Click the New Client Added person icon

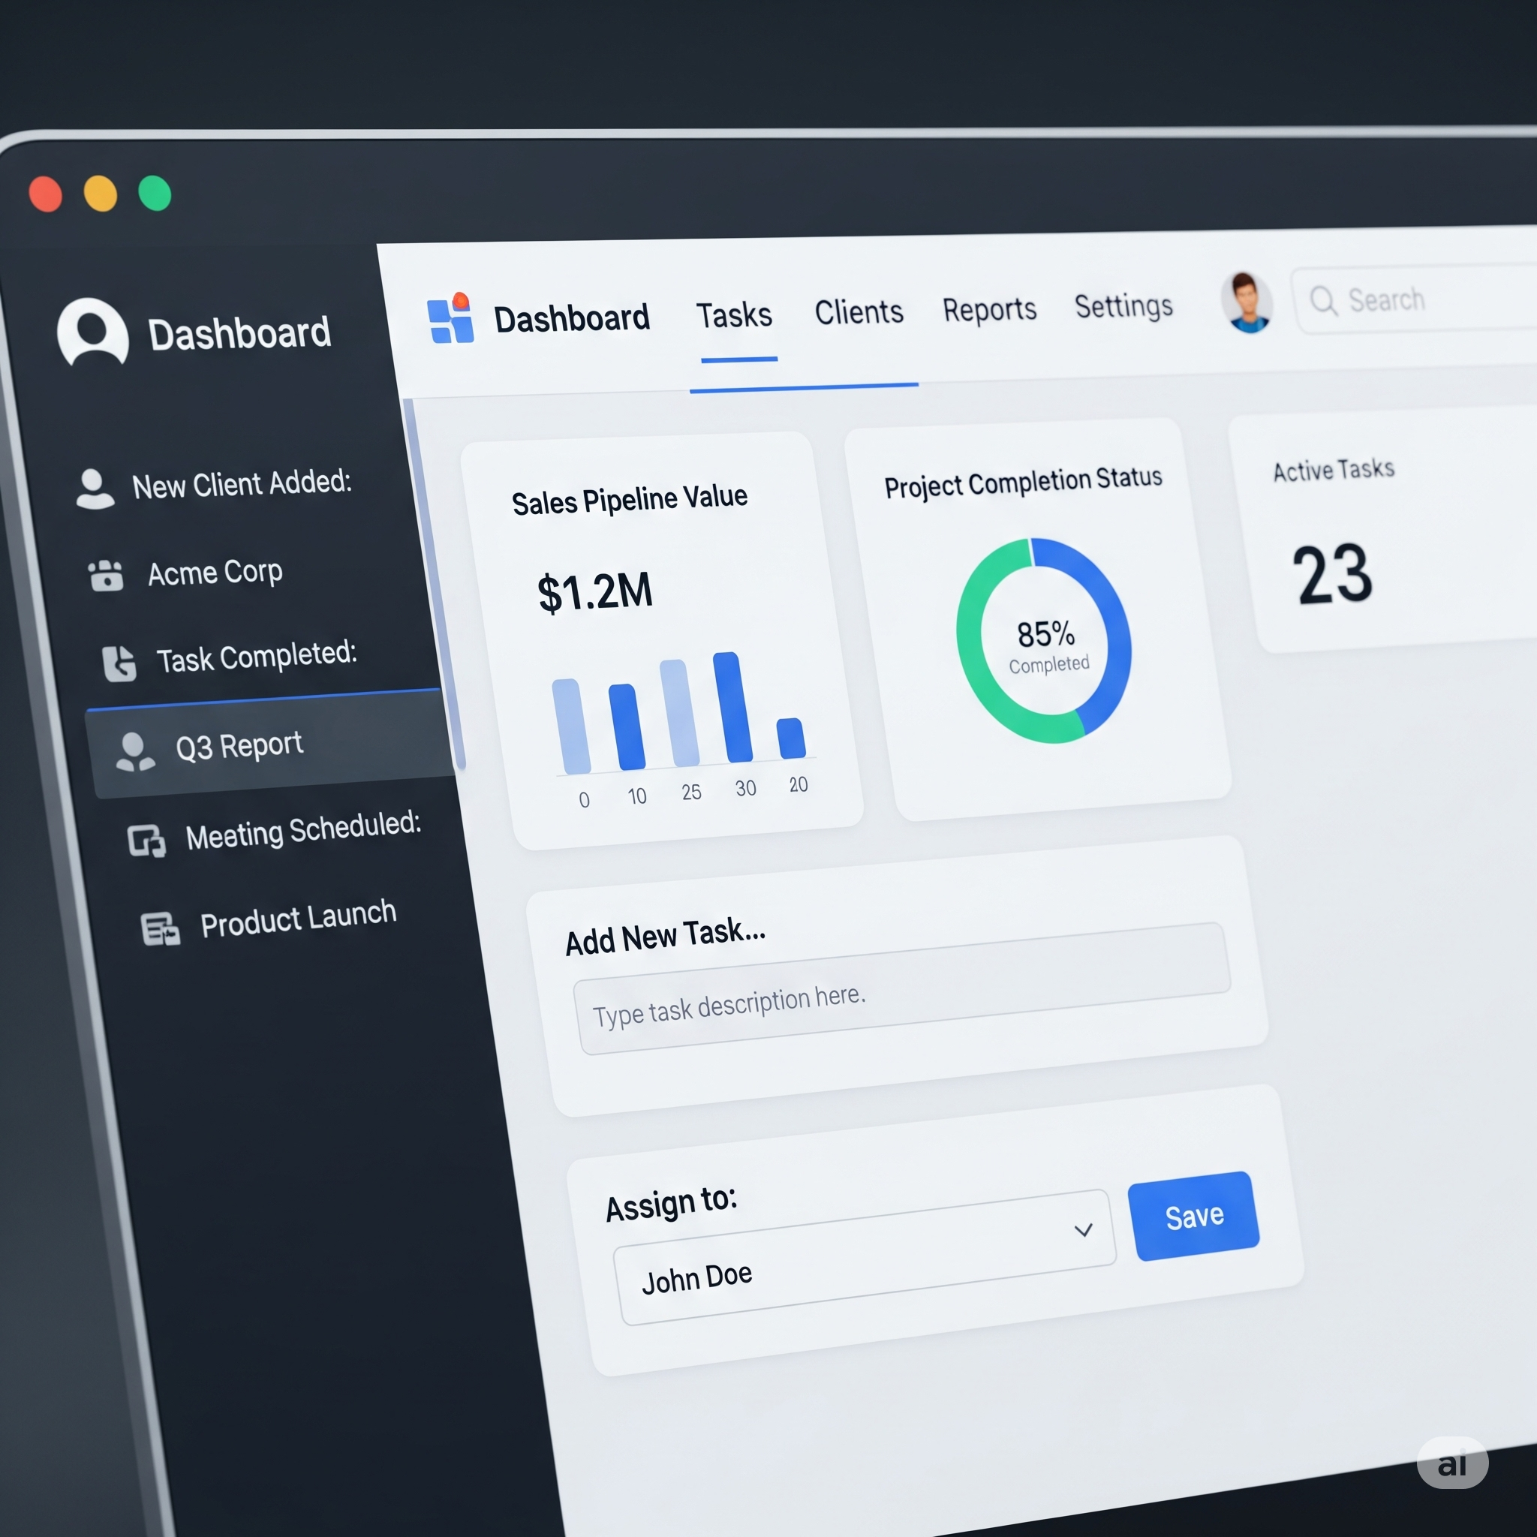click(95, 488)
